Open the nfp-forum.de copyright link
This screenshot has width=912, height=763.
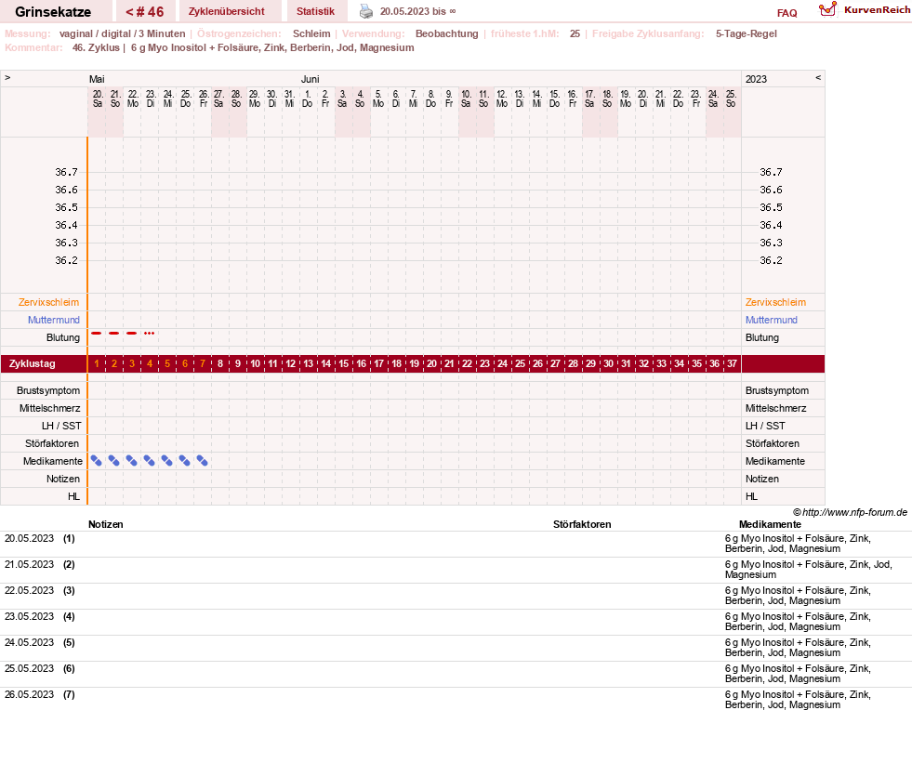point(850,512)
